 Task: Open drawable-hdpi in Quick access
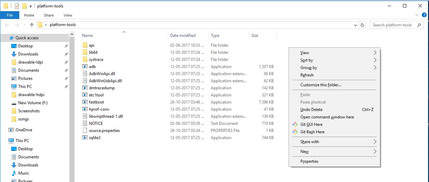click(31, 95)
